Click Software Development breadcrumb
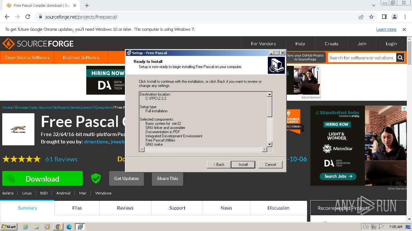This screenshot has width=412, height=231. pos(73,107)
